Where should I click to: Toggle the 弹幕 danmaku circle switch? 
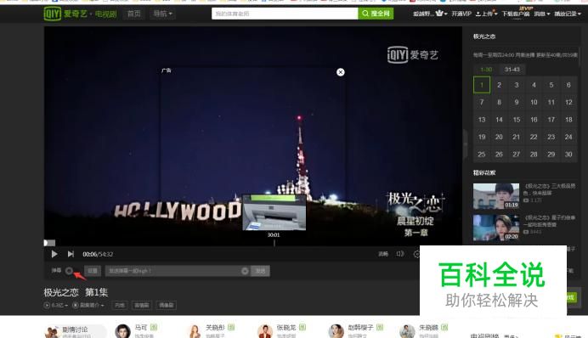point(69,271)
